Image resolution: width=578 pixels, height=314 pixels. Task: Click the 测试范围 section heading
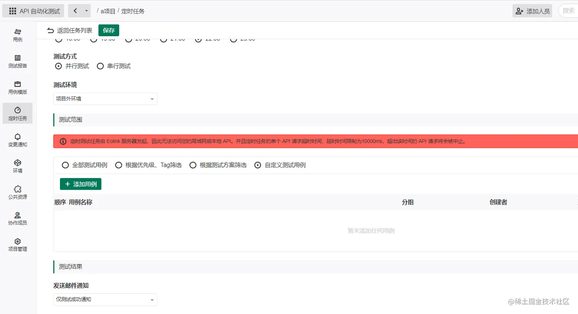coord(70,120)
